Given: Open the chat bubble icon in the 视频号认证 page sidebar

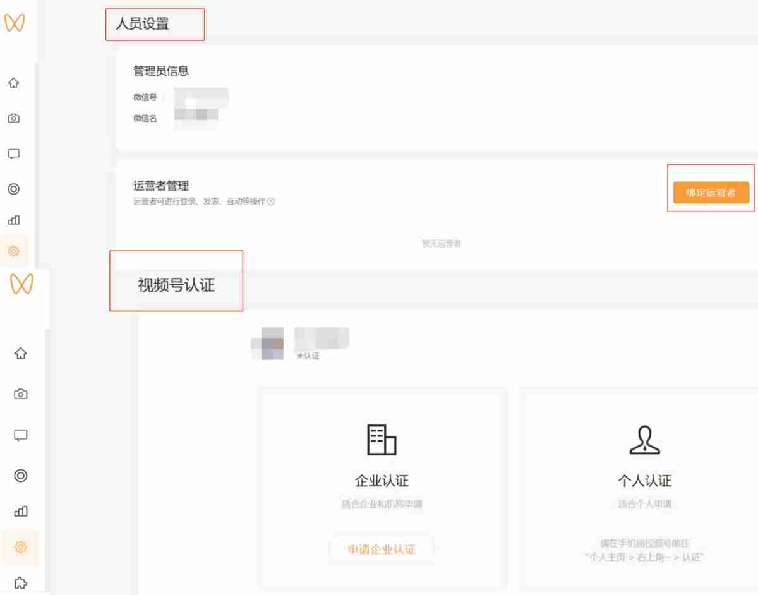Looking at the screenshot, I should pos(21,435).
